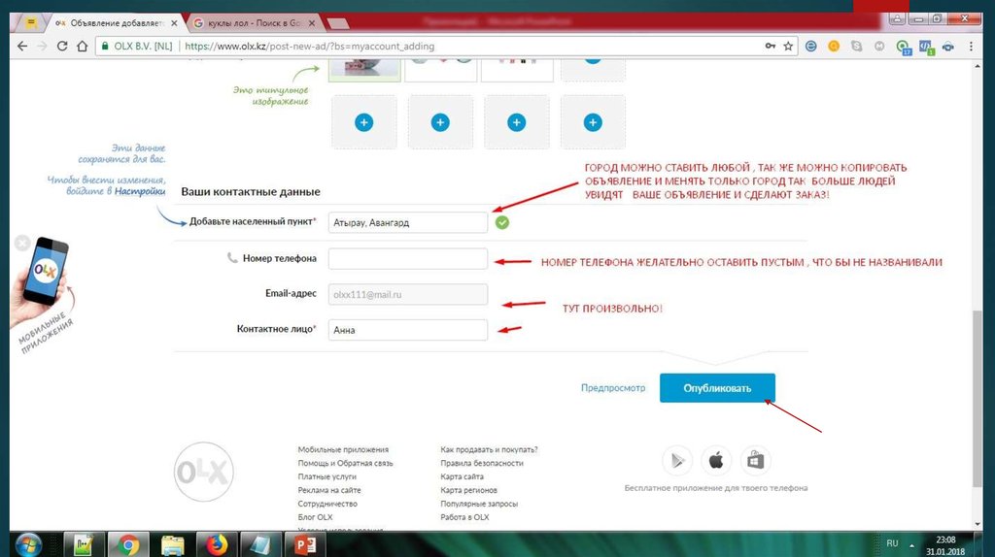Screen dimensions: 995x557
Task: Open saved passwords key icon in address bar
Action: pyautogui.click(x=771, y=47)
